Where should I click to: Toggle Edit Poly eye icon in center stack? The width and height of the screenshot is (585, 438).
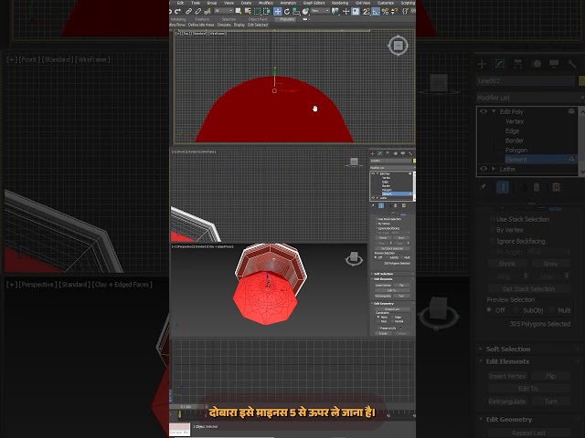(373, 173)
